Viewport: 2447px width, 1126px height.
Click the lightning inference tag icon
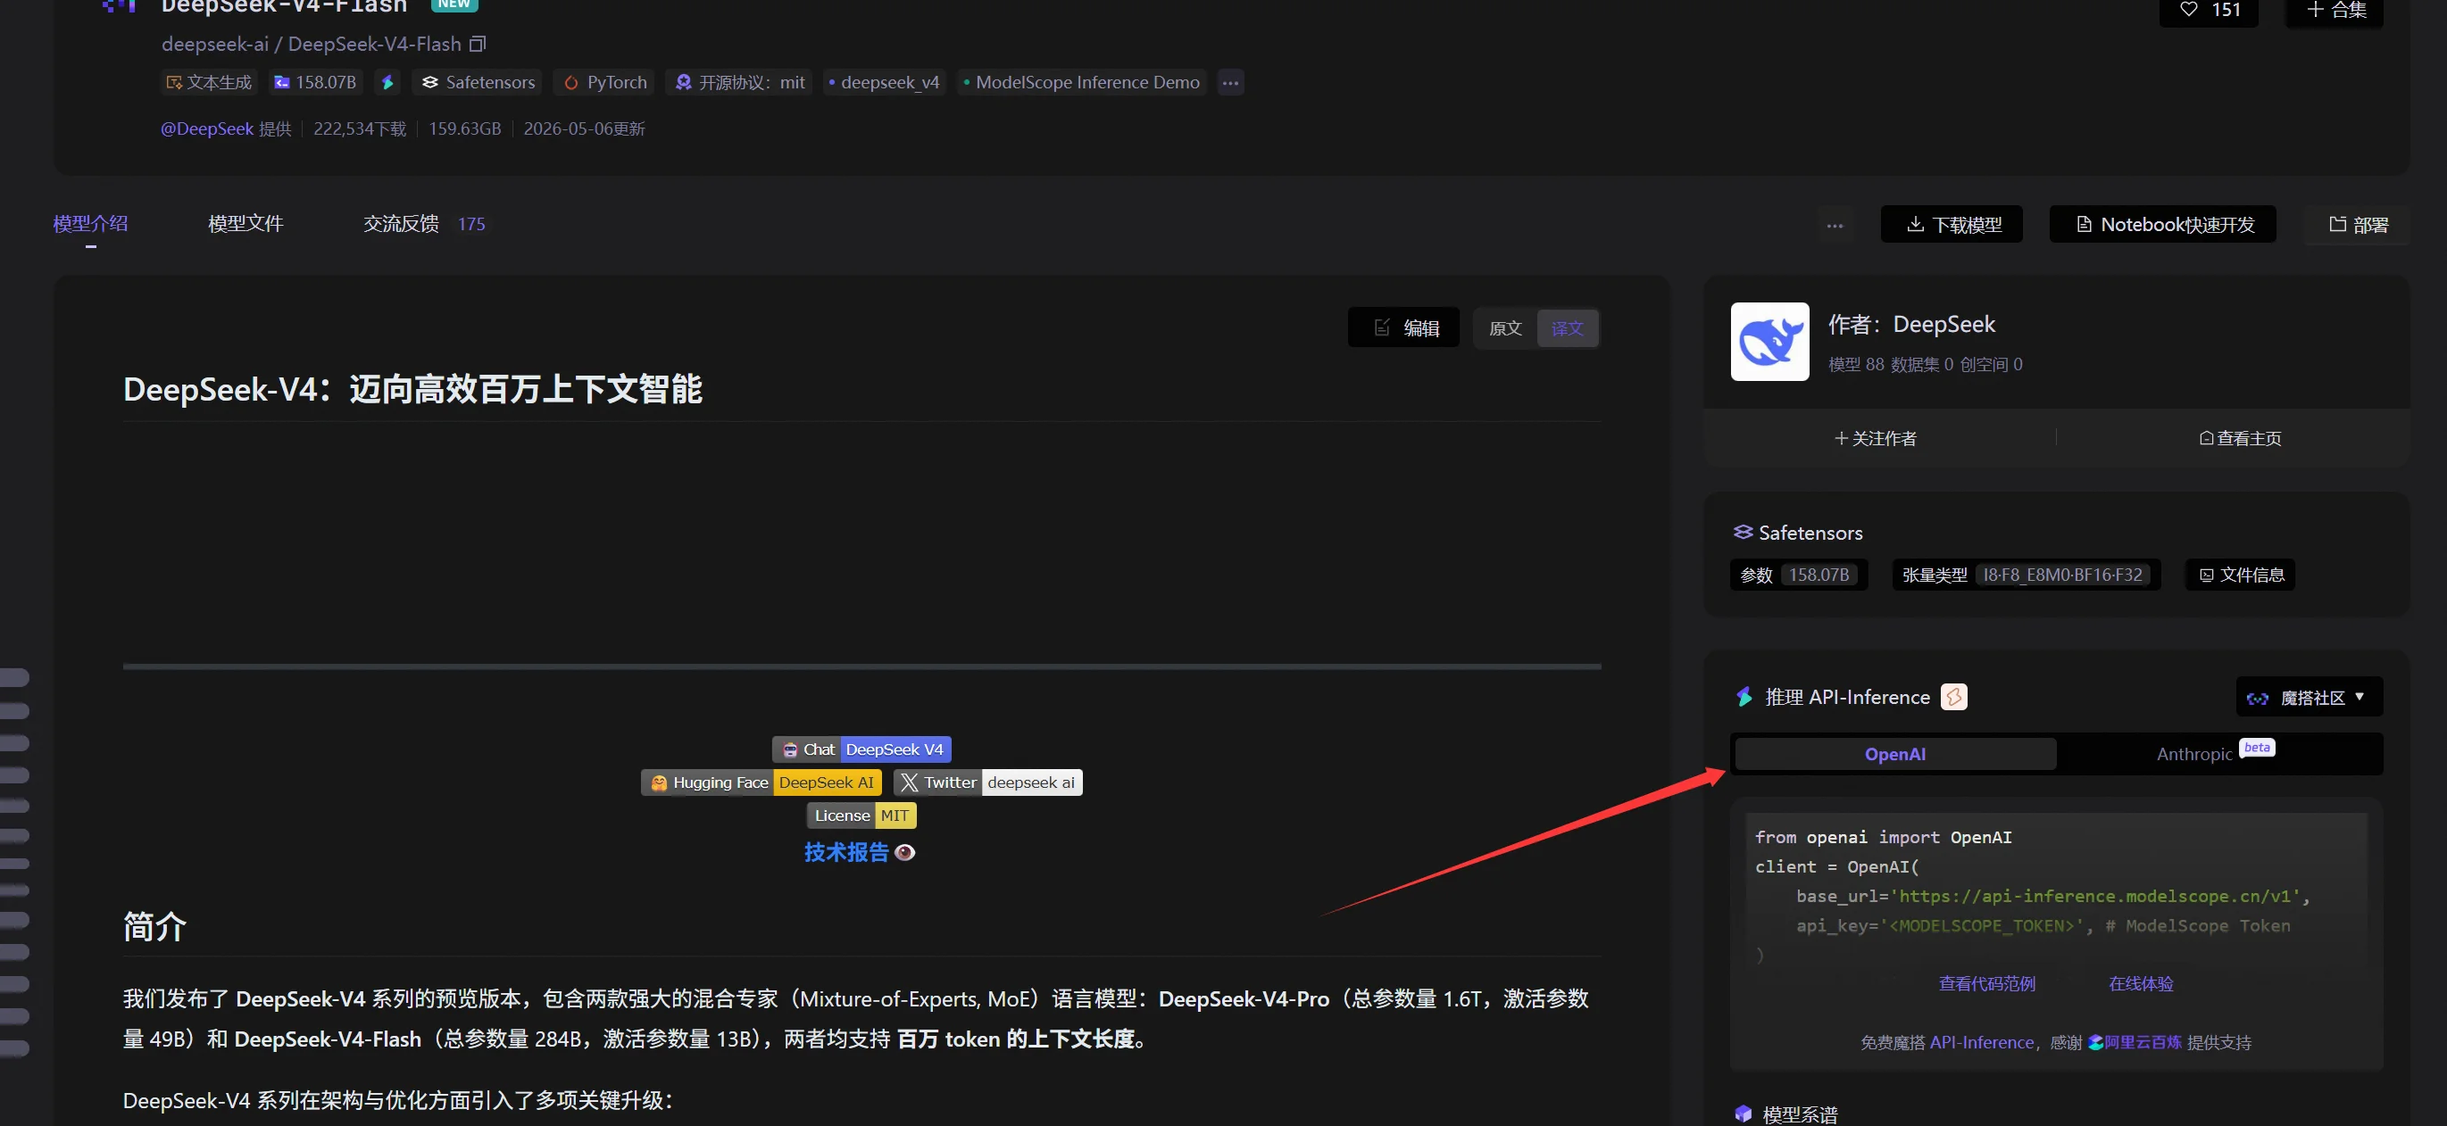tap(387, 83)
